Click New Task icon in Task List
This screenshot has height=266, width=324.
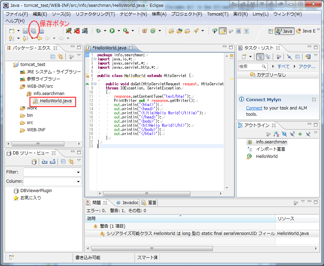[244, 57]
